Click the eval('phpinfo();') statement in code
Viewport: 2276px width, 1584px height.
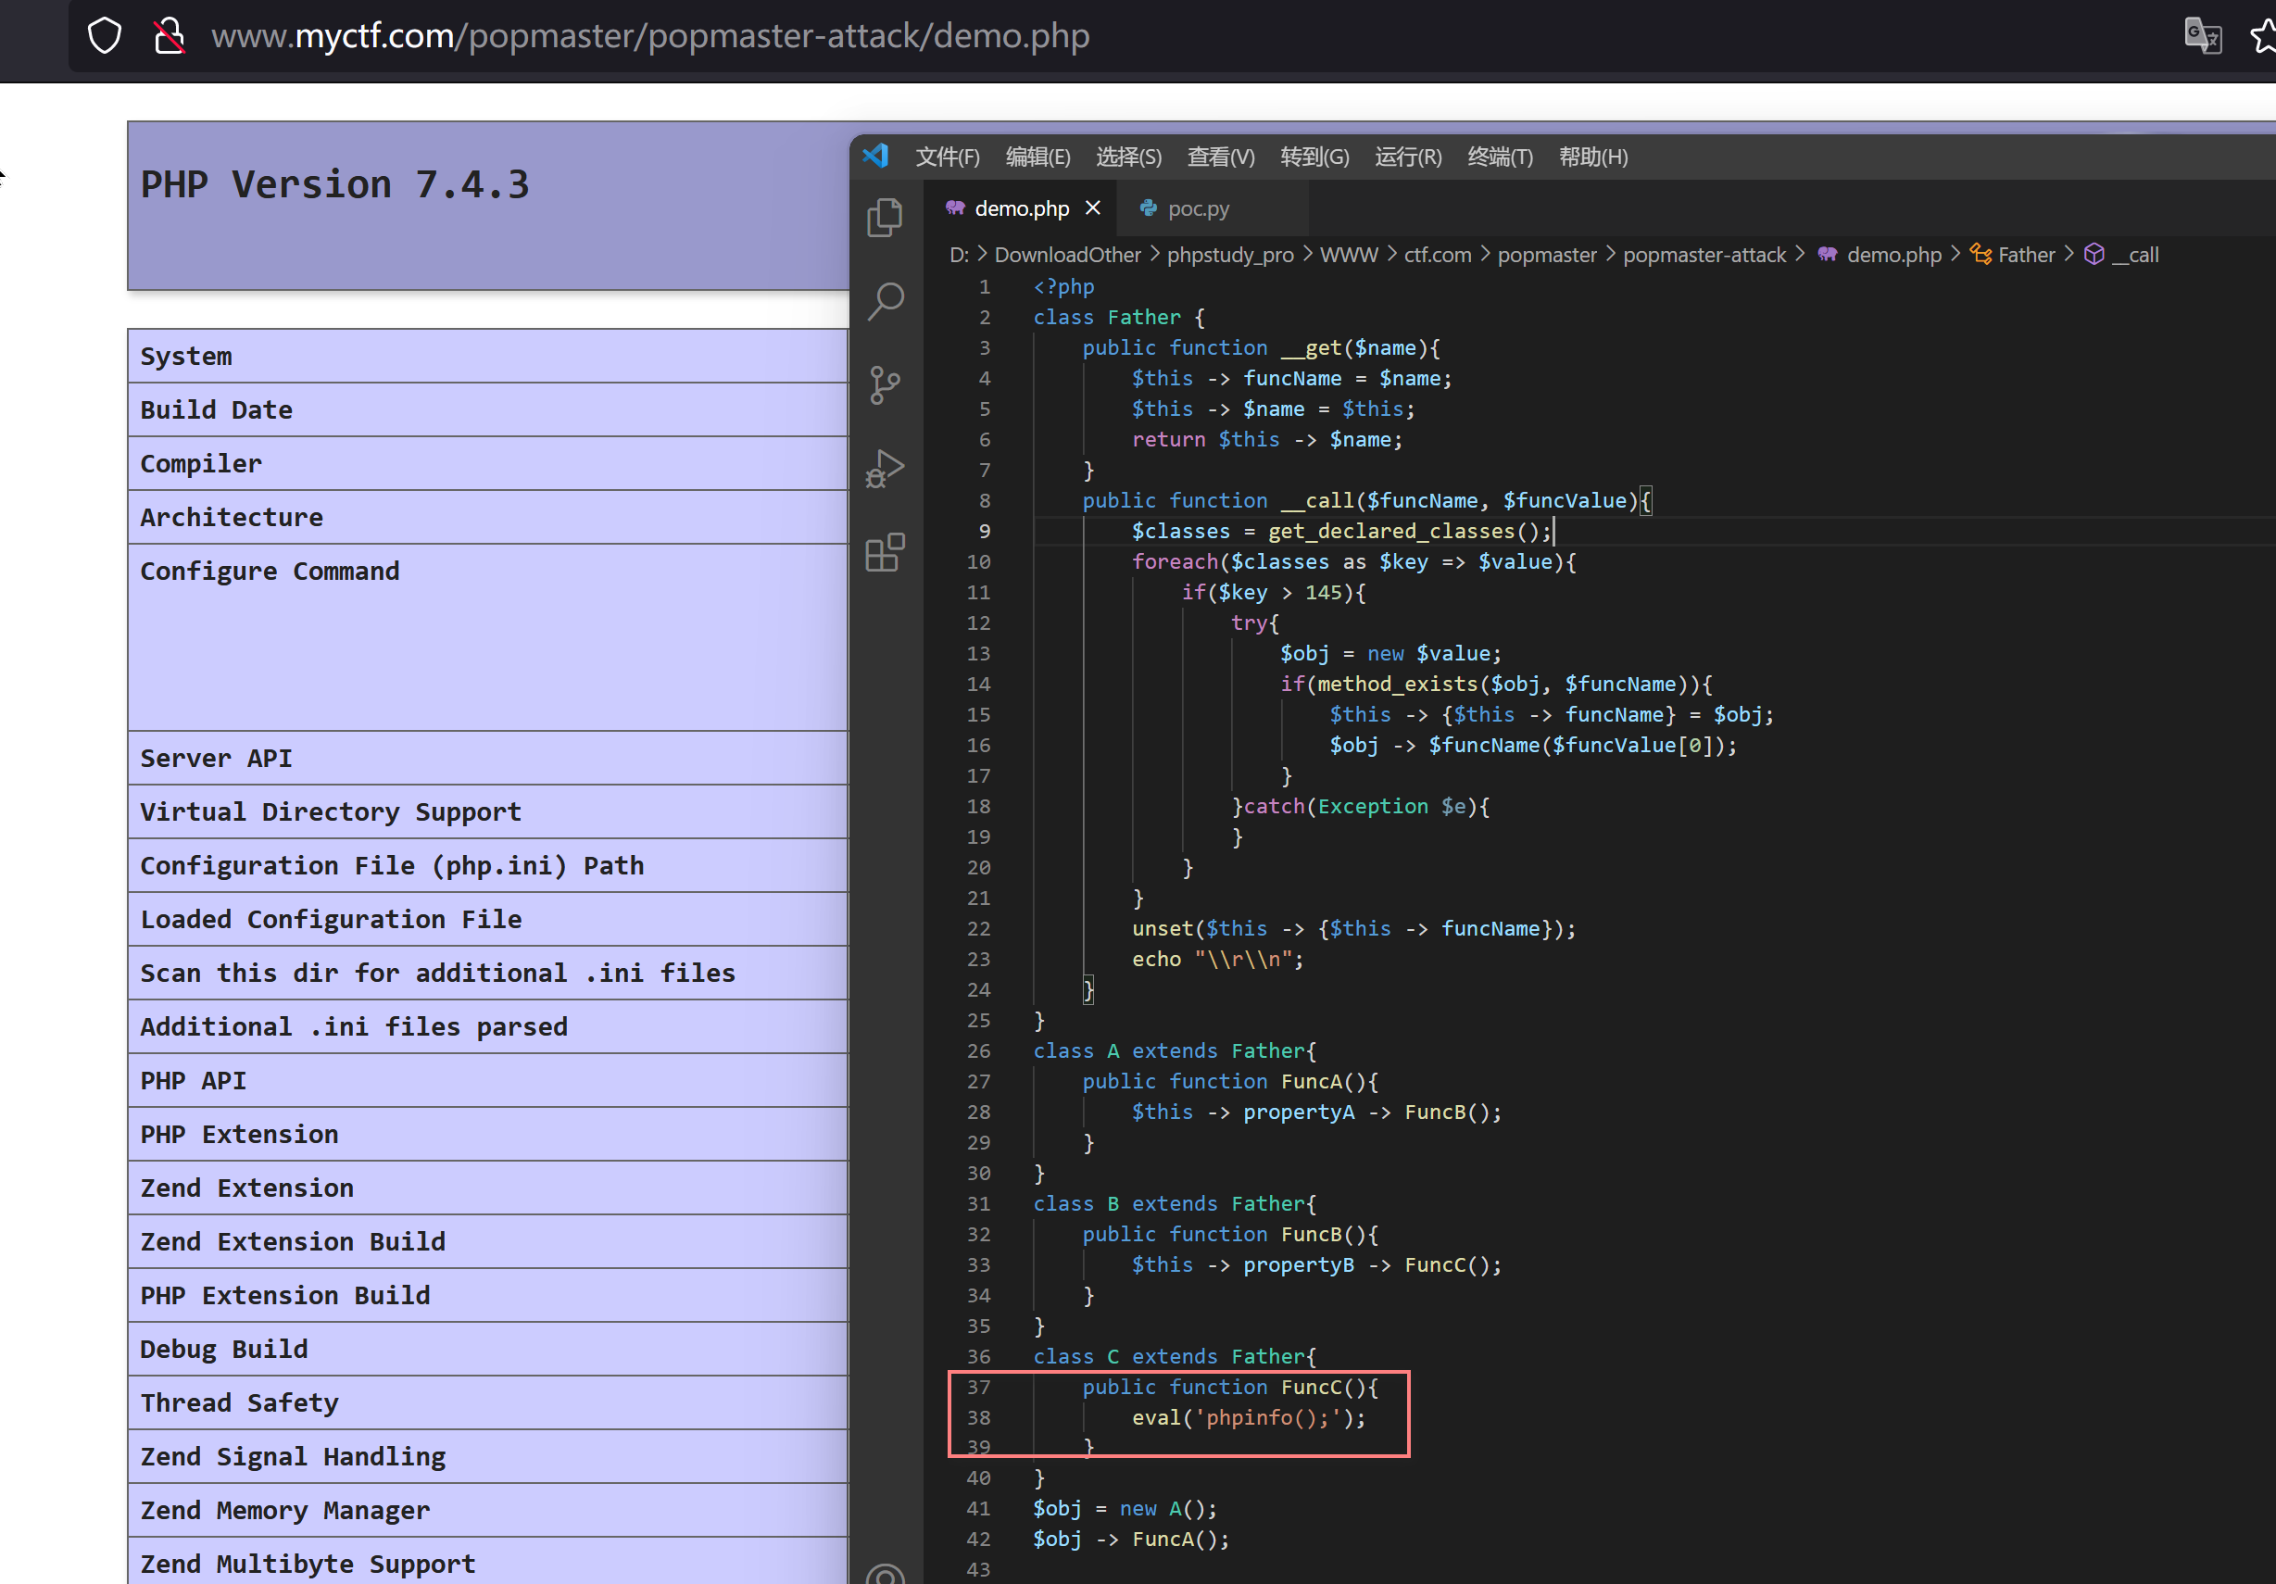coord(1249,1417)
